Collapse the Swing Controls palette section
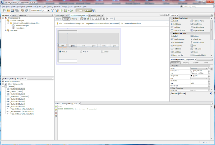The width and height of the screenshot is (215, 145). pyautogui.click(x=172, y=33)
